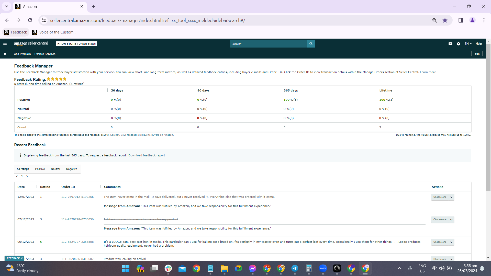Screen dimensions: 491x276
Task: Open the volume control in system tray
Action: point(442,268)
